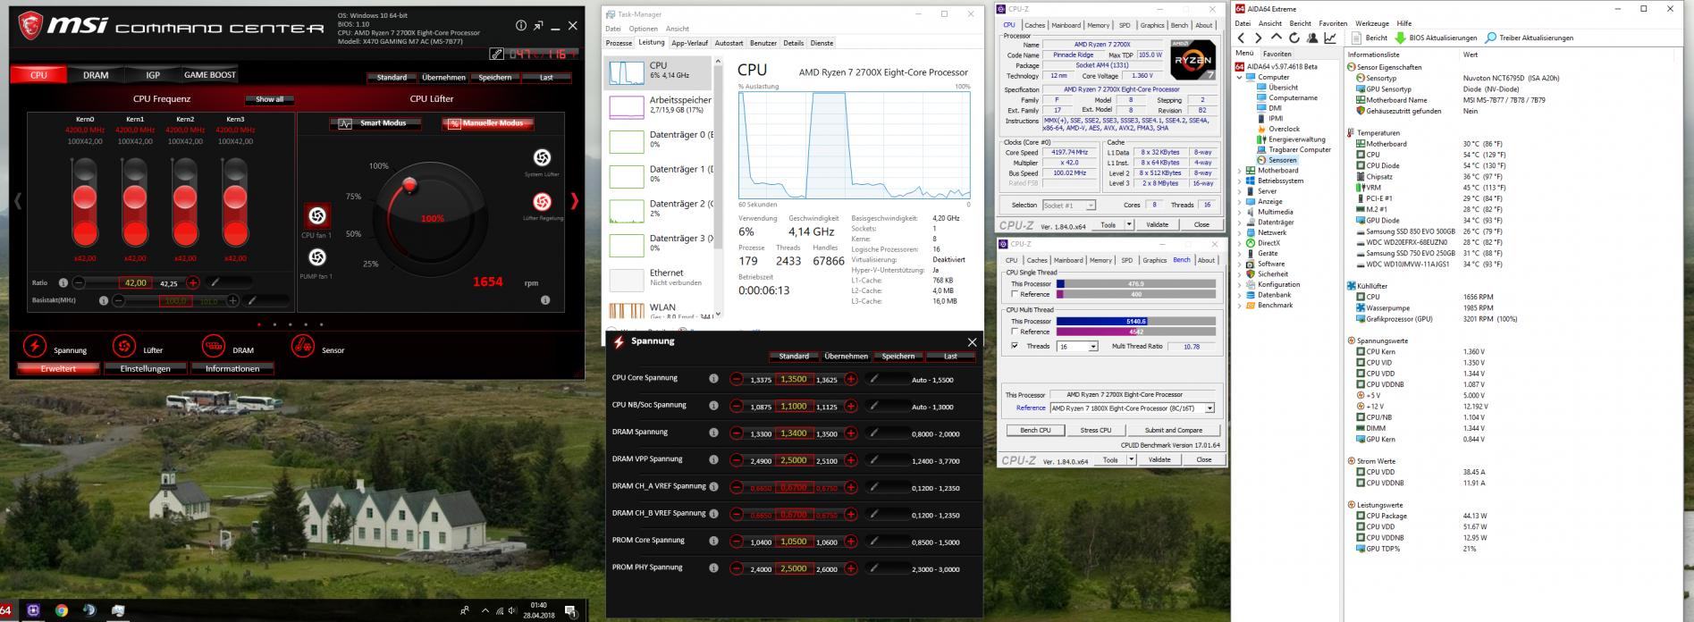Screen dimensions: 1694x622
Task: Open Chrome from the Windows taskbar
Action: click(61, 610)
